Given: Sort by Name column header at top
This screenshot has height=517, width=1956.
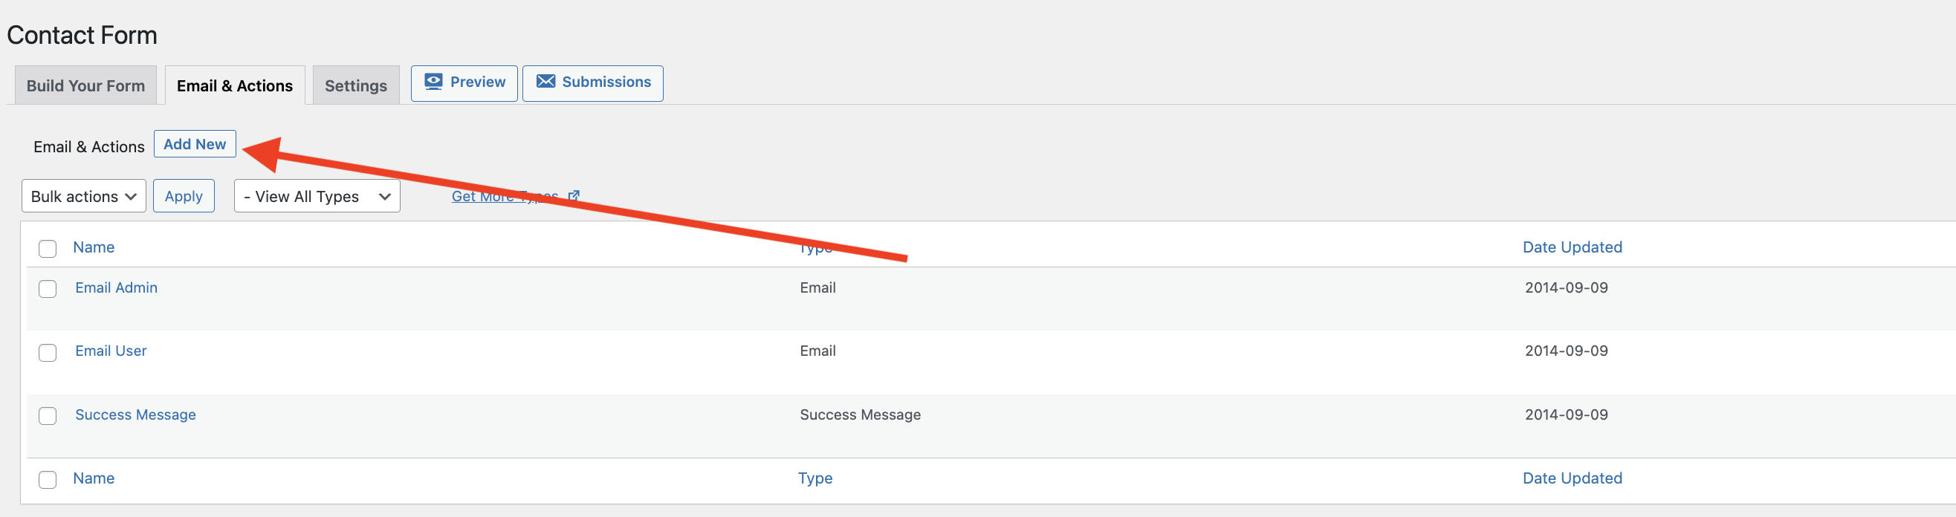Looking at the screenshot, I should pyautogui.click(x=94, y=247).
